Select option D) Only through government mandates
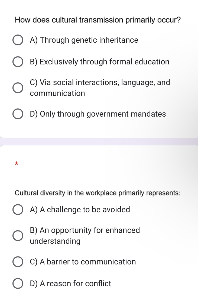The width and height of the screenshot is (198, 306). pos(18,114)
